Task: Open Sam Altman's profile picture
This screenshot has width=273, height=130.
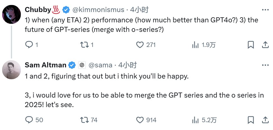Action: pyautogui.click(x=11, y=70)
